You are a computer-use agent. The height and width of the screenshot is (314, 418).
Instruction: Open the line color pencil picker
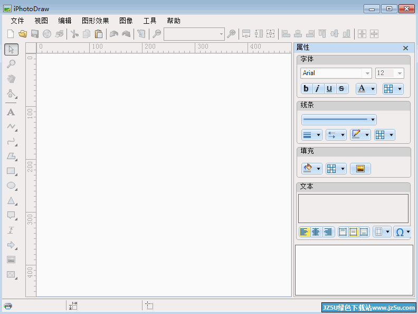point(360,135)
